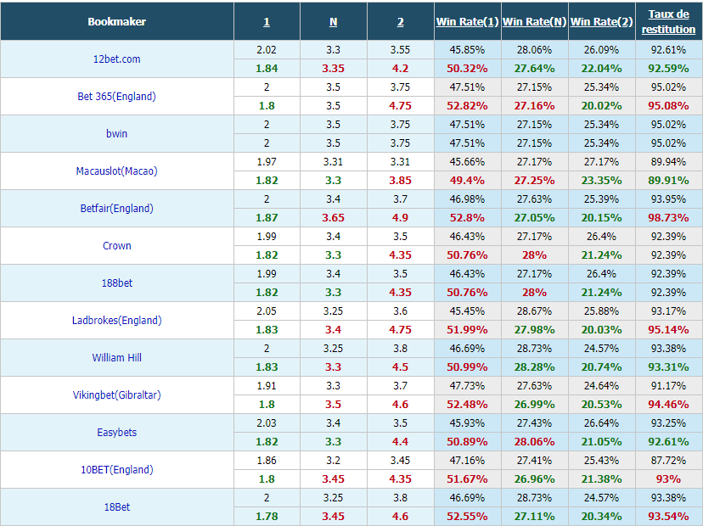Click the Win Rate(2) column header

(x=602, y=21)
